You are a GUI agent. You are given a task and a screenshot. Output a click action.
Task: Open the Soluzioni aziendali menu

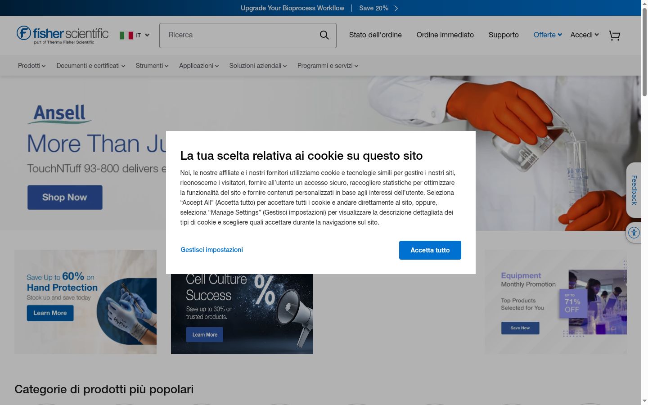click(258, 66)
